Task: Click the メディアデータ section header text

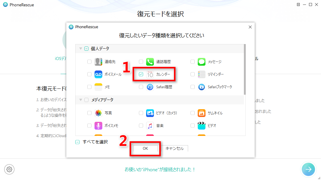Action: point(102,100)
